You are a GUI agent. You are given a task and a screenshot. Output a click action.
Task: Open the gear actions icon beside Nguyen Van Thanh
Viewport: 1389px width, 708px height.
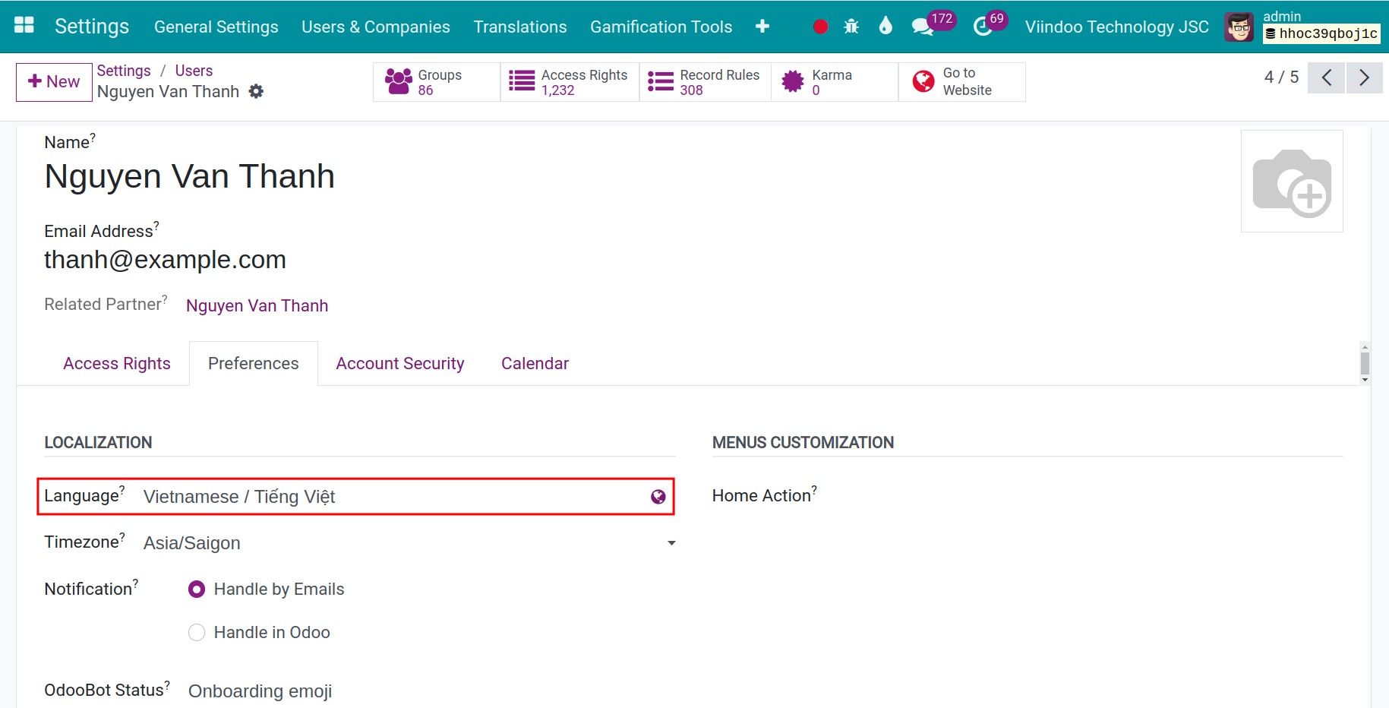257,91
